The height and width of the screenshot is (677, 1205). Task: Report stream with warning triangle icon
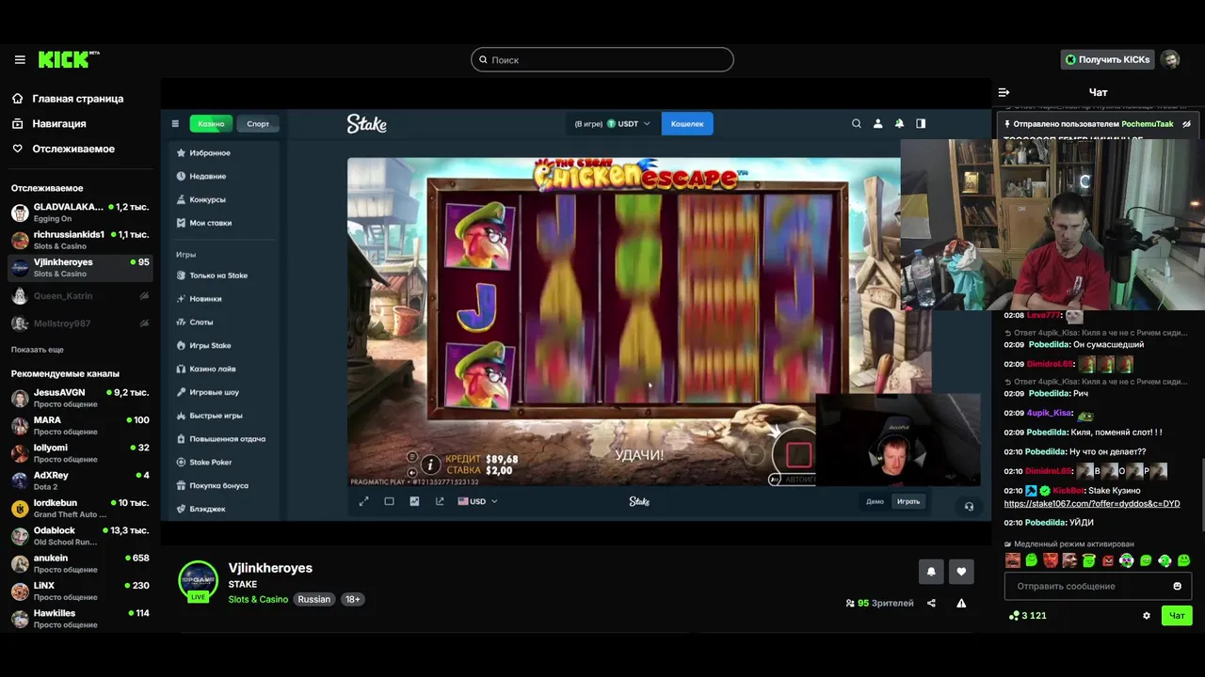(x=961, y=603)
